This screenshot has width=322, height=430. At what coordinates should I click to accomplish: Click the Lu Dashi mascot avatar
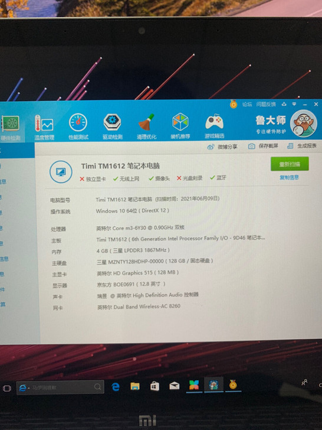(303, 123)
